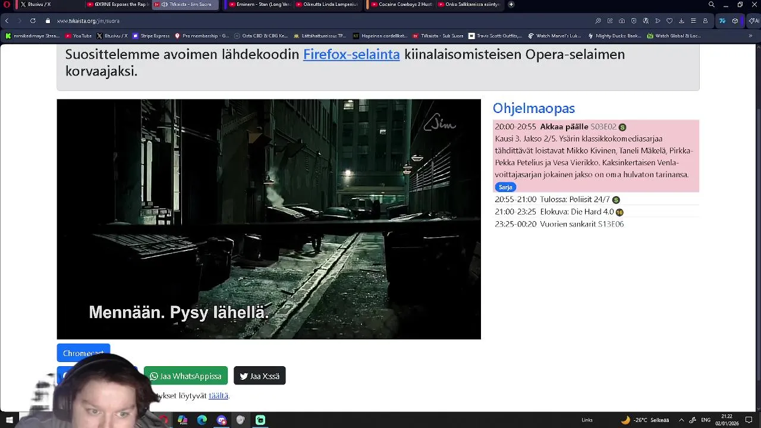Click the Ohjelmaopas heading
The height and width of the screenshot is (428, 761).
coord(534,108)
